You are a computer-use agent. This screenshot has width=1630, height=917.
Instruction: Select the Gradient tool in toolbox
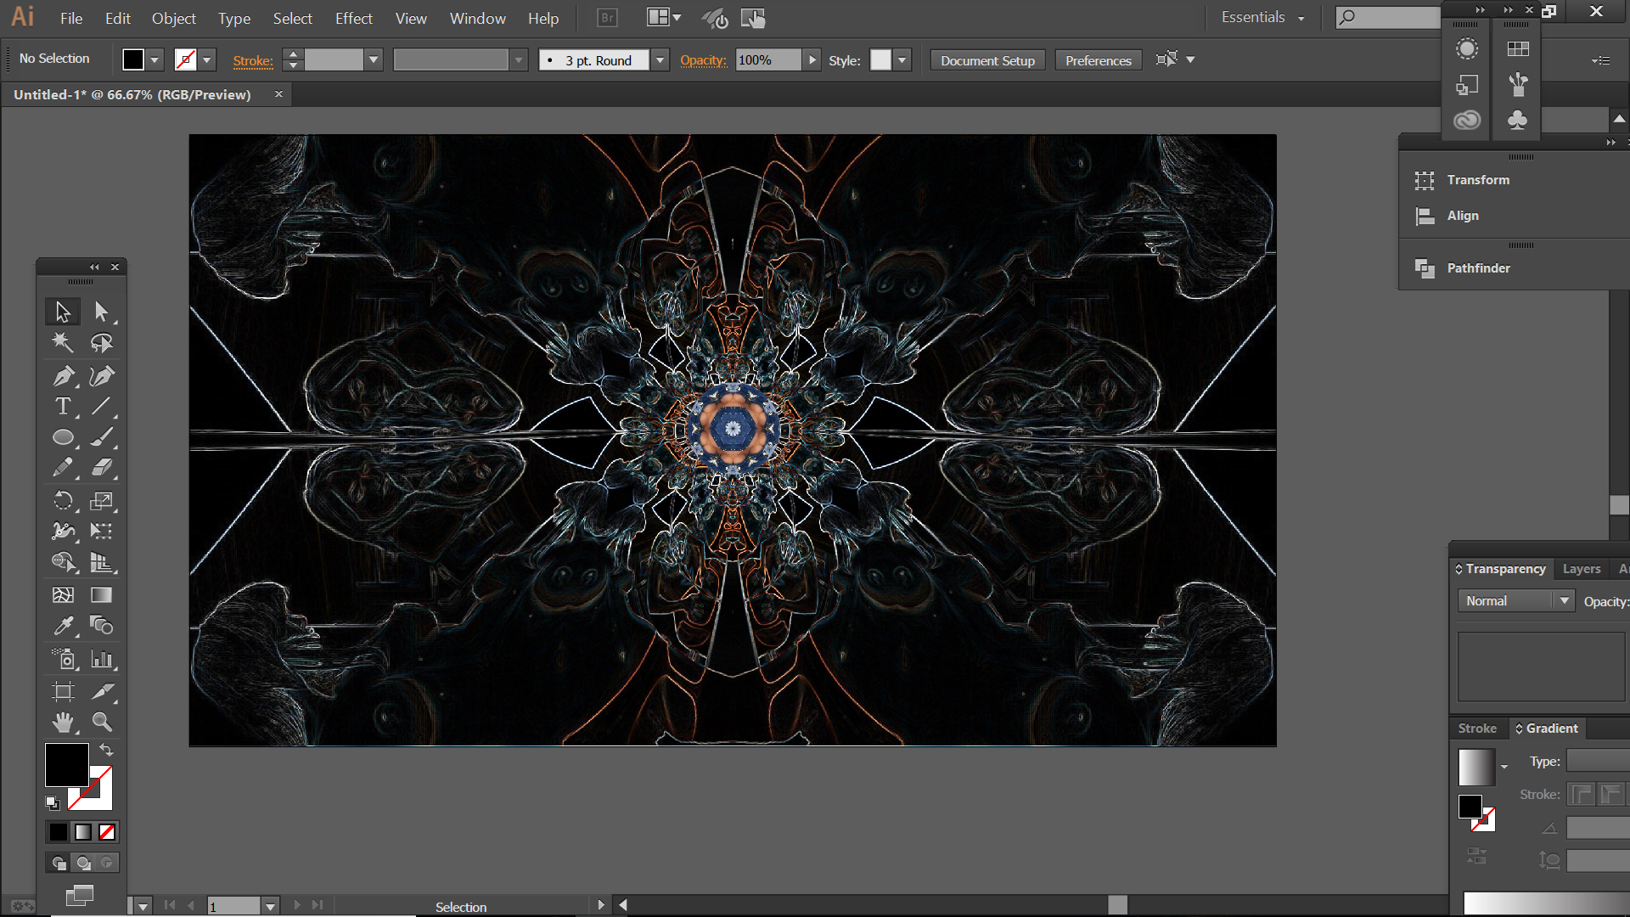click(x=102, y=595)
